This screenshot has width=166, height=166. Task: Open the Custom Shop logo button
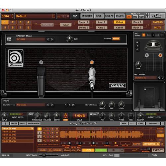[157, 16]
